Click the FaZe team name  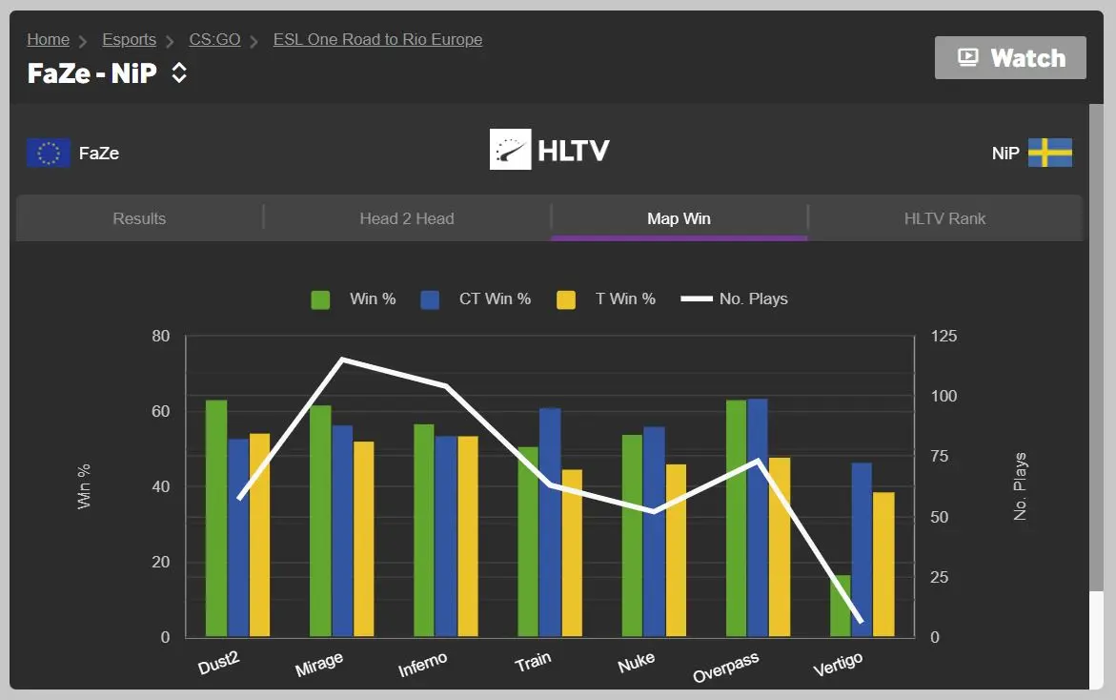click(99, 154)
